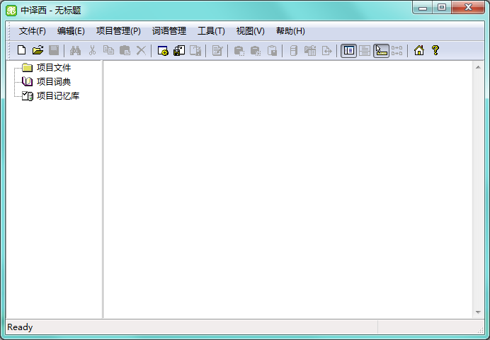Image resolution: width=490 pixels, height=340 pixels.
Task: Click the scrollbar down arrow in document pane
Action: (478, 312)
